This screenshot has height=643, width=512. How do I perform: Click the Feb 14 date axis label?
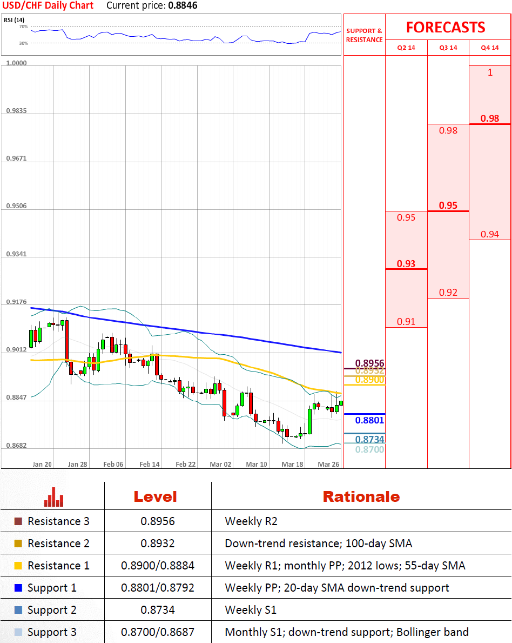[150, 464]
